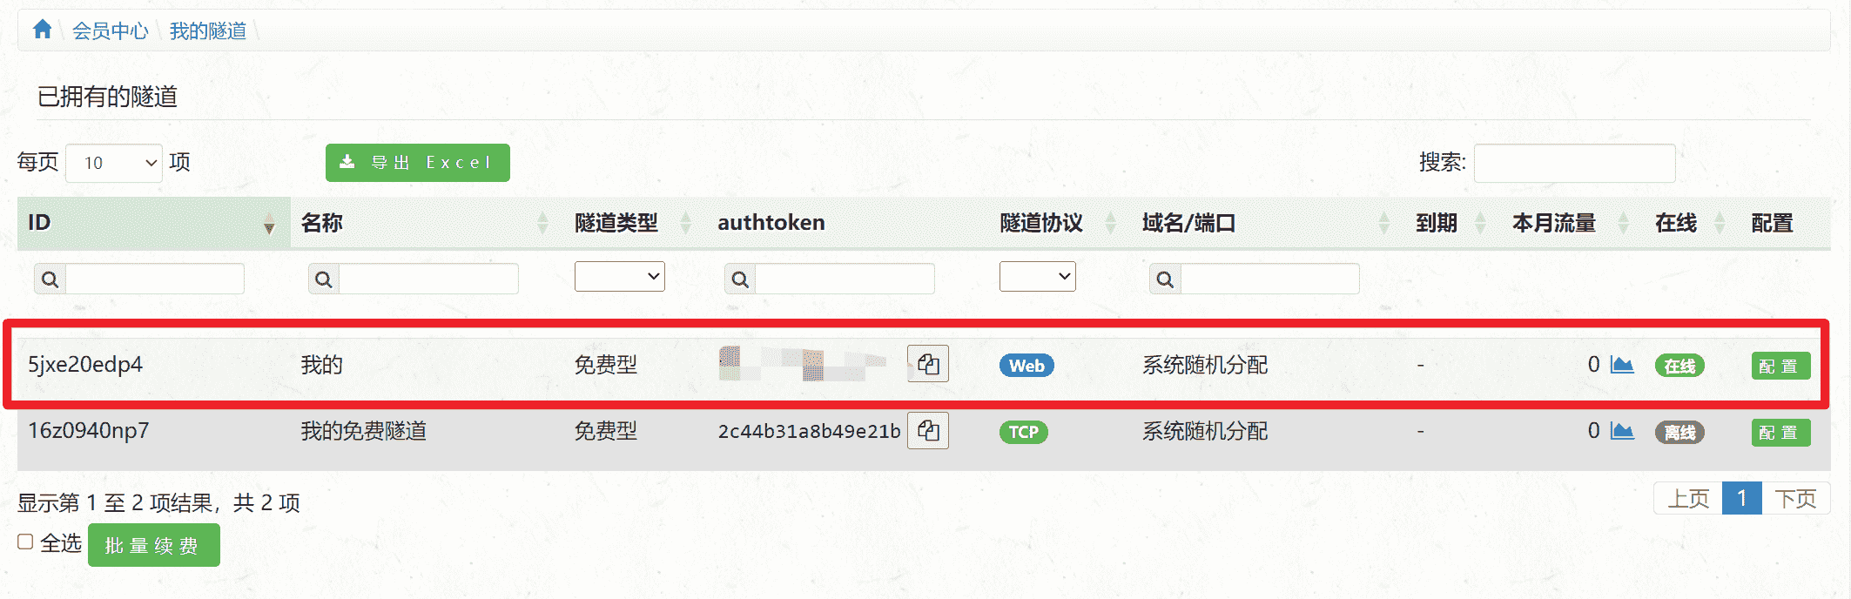Click search icon in authtoken filter
1851x599 pixels.
(x=740, y=279)
